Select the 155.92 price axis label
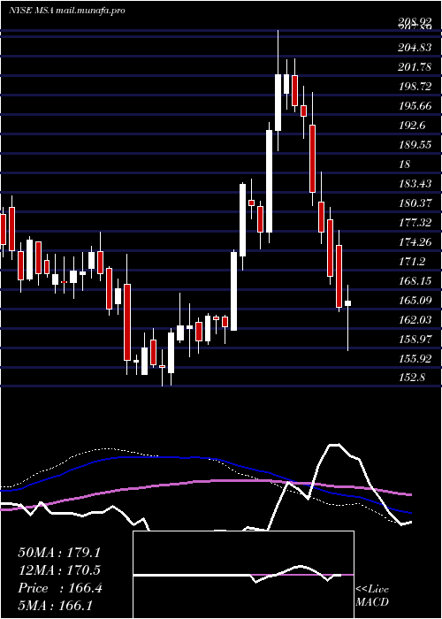 click(x=415, y=358)
